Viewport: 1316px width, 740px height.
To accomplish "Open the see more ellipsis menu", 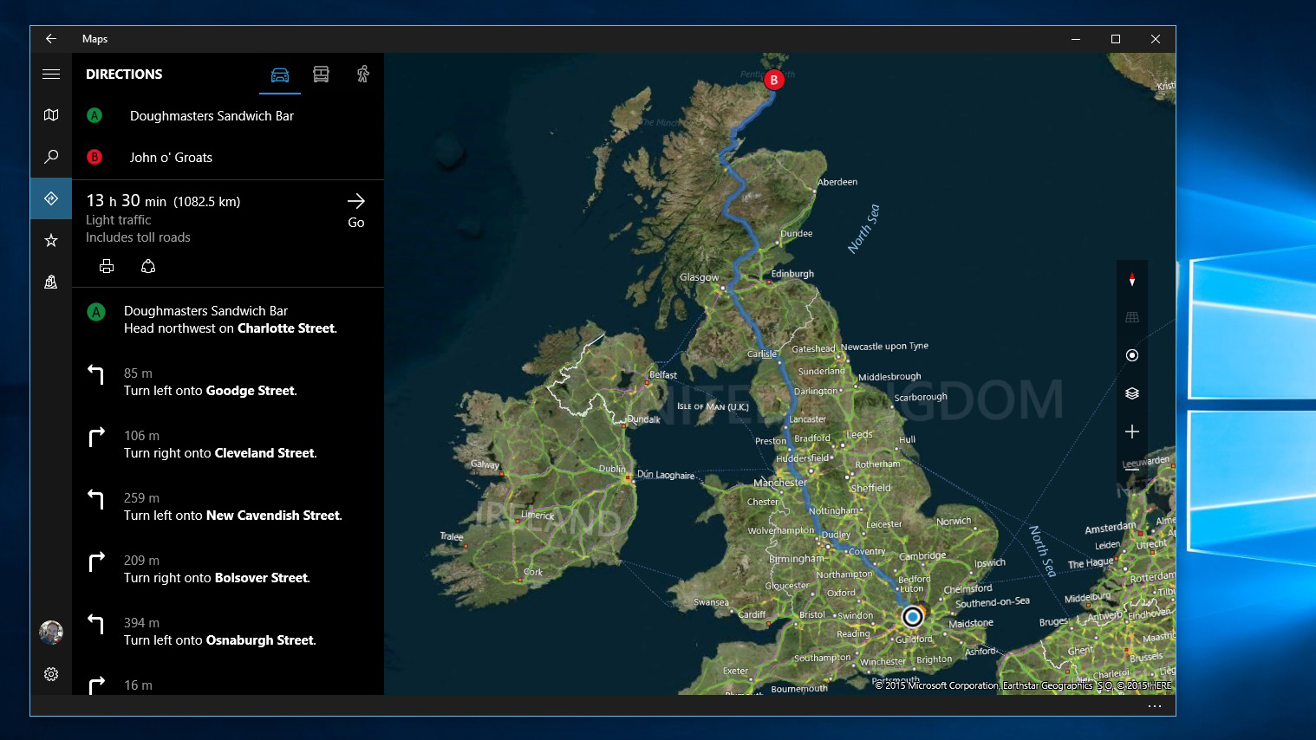I will pyautogui.click(x=1155, y=705).
